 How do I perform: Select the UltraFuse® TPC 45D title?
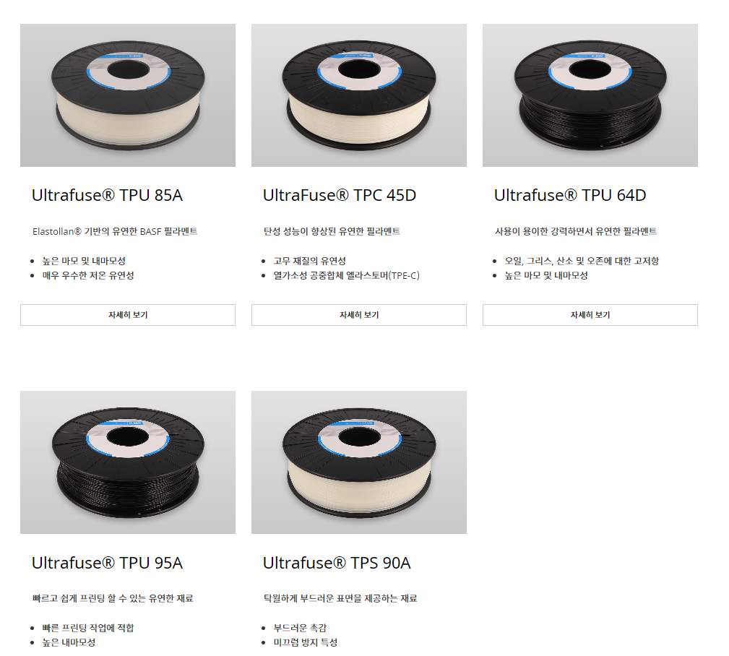click(340, 195)
